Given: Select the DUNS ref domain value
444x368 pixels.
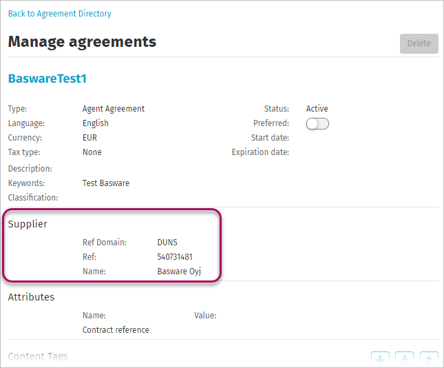Looking at the screenshot, I should click(167, 243).
